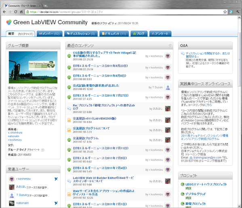242x208 pixels.
Task: Click おおはし avatar on 交流探訪プログラムについて row
Action: (x=168, y=130)
